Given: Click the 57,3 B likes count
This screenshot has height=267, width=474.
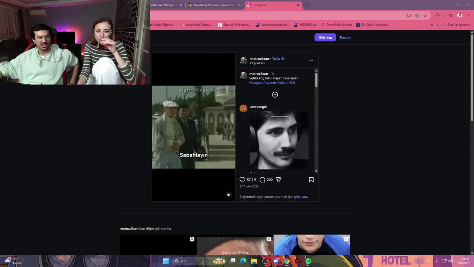Looking at the screenshot, I should [251, 180].
